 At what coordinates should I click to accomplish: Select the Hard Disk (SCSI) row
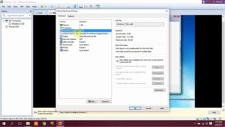(85, 31)
